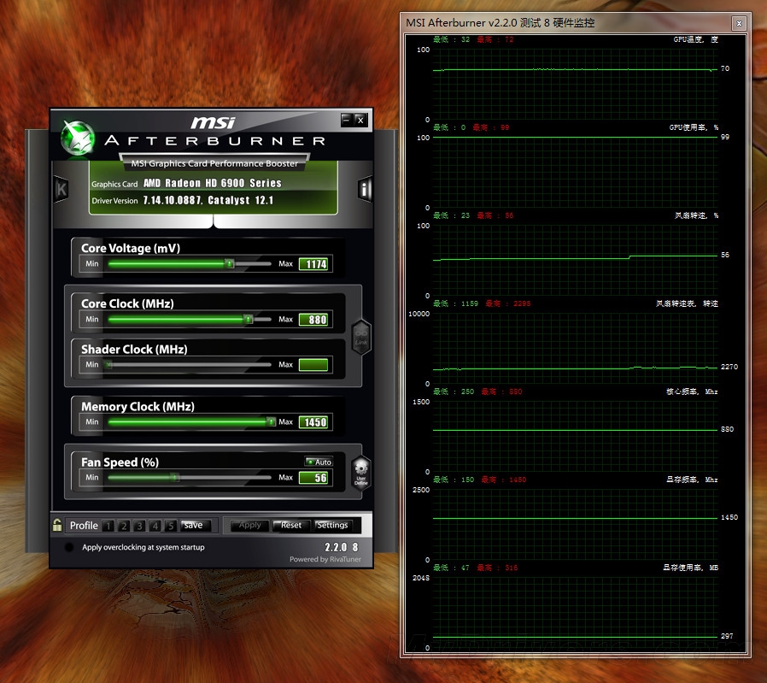Click the version number '2.2.0 8'
This screenshot has height=683, width=767.
tap(342, 547)
